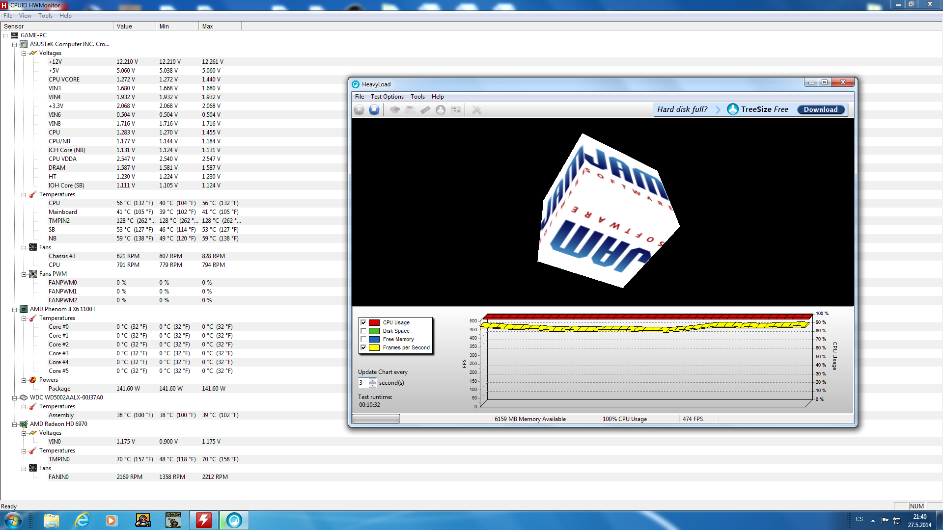Screen dimensions: 943x530
Task: Toggle the CPU stress chip icon
Action: coord(394,110)
